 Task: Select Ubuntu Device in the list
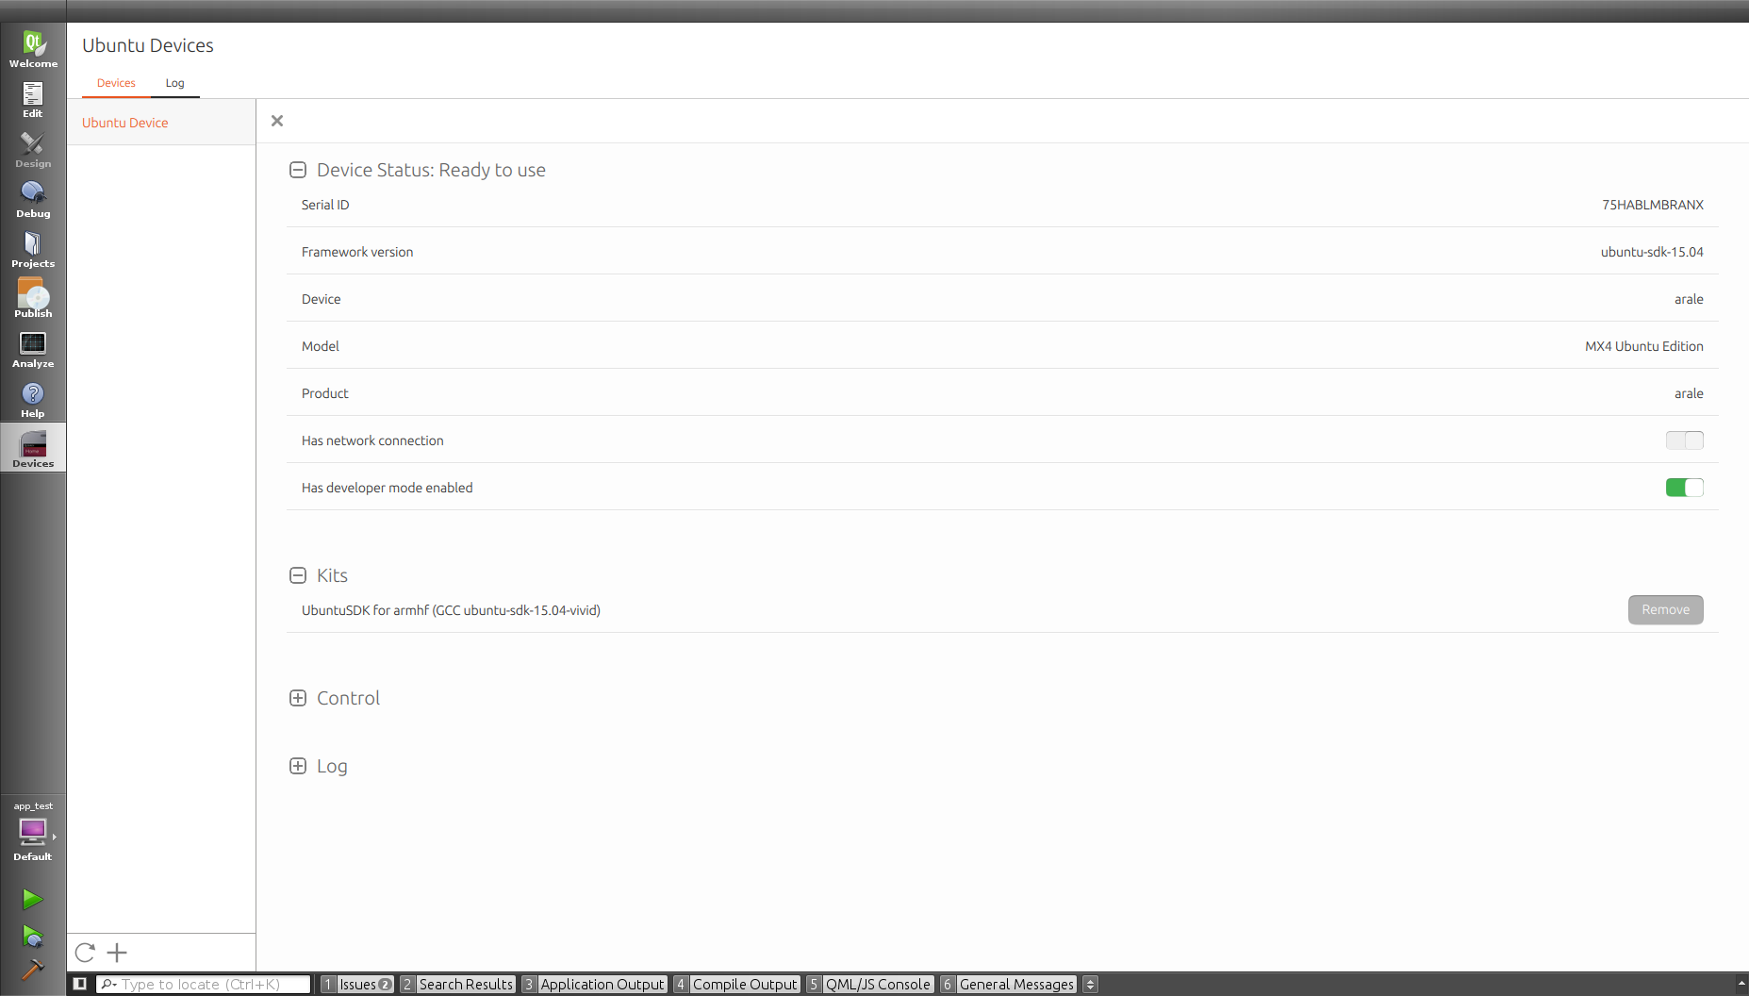click(x=161, y=123)
